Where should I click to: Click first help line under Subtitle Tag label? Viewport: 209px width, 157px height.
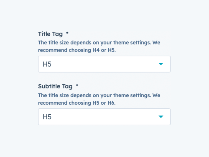[x=99, y=95]
